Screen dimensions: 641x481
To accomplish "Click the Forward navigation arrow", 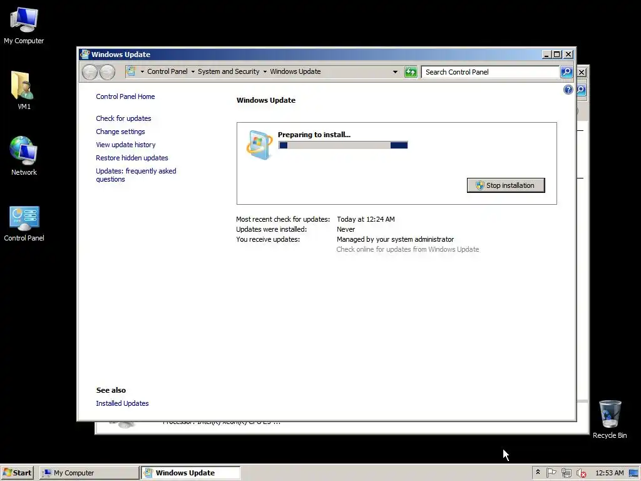I will click(107, 72).
